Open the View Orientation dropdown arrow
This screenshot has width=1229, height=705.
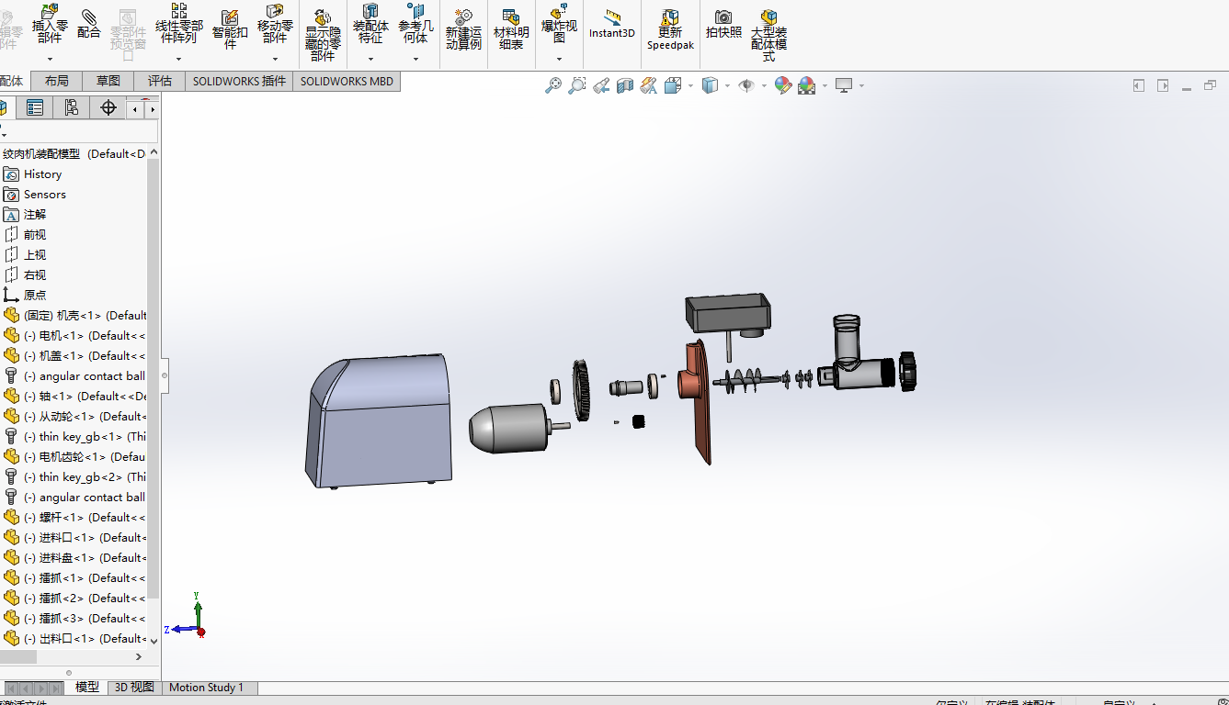coord(689,85)
